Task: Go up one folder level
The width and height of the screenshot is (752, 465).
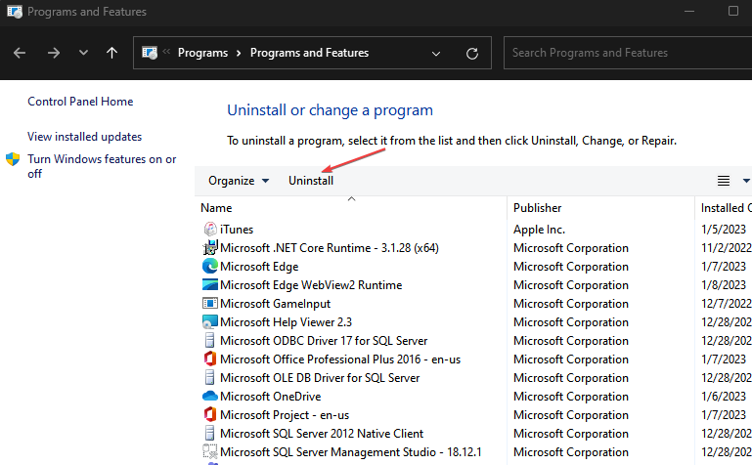Action: coord(111,53)
